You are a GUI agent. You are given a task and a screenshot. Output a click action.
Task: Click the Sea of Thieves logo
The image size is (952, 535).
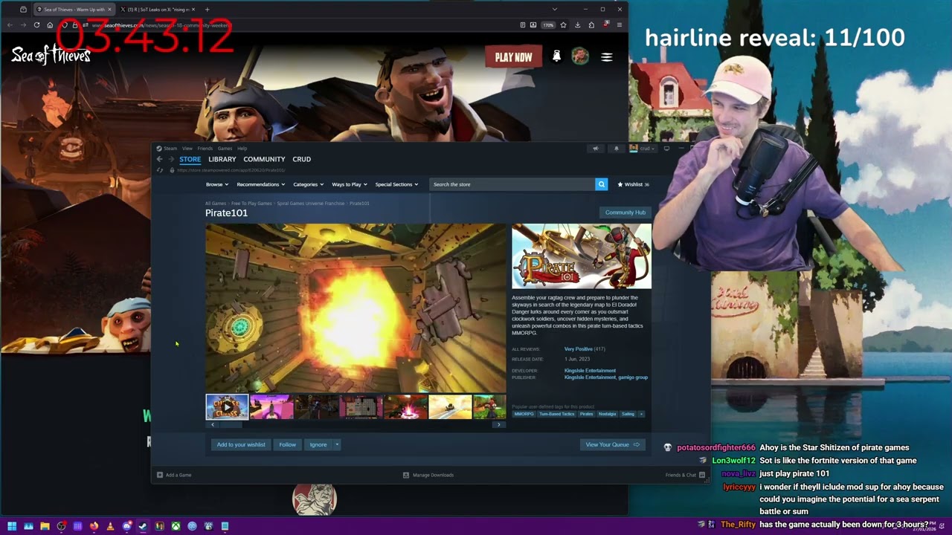pos(51,55)
